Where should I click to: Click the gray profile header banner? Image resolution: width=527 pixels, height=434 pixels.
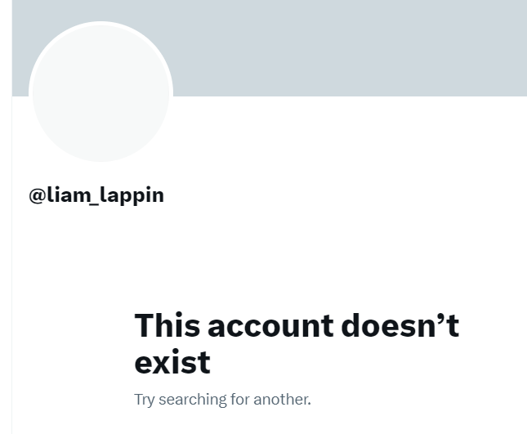click(270, 48)
